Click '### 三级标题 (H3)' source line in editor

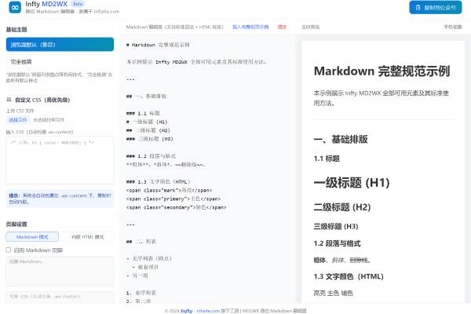pos(150,139)
